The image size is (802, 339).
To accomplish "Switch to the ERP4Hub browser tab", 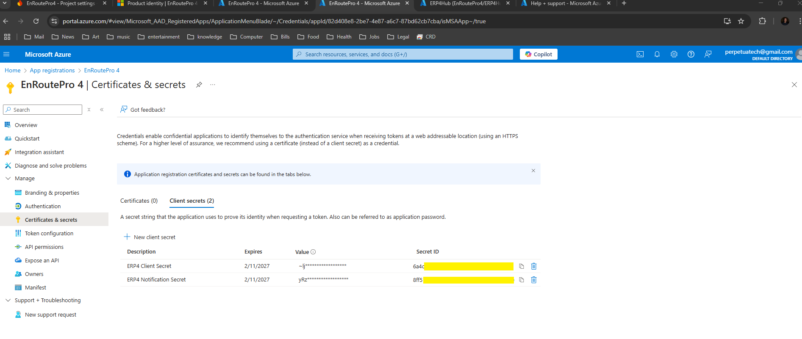I will tap(465, 3).
